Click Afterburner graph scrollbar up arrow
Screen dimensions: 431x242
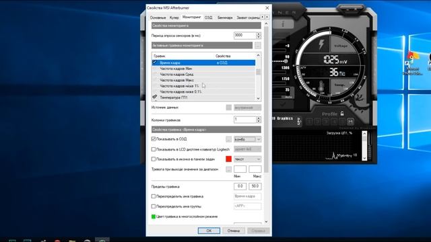(364, 134)
